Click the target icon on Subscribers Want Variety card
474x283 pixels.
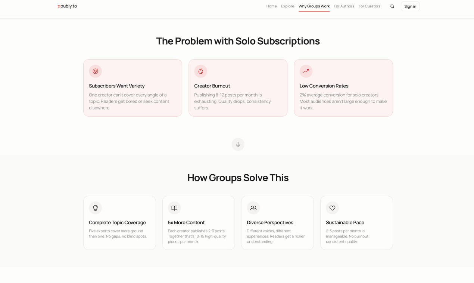95,71
